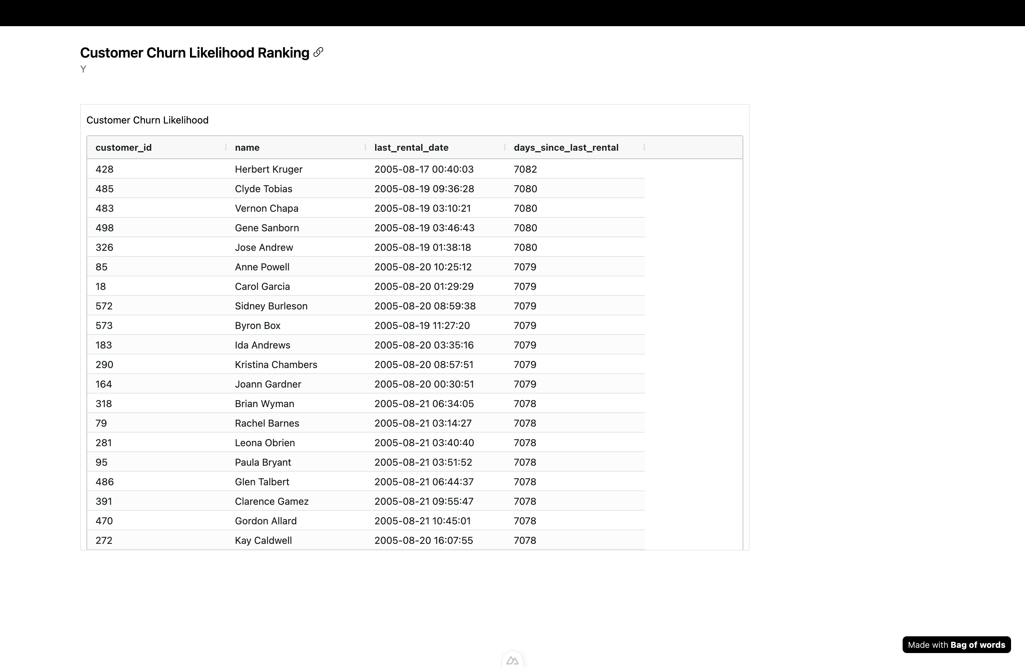Screen dimensions: 1025x667
Task: Select the Y subtitle under the heading
Action: [83, 69]
